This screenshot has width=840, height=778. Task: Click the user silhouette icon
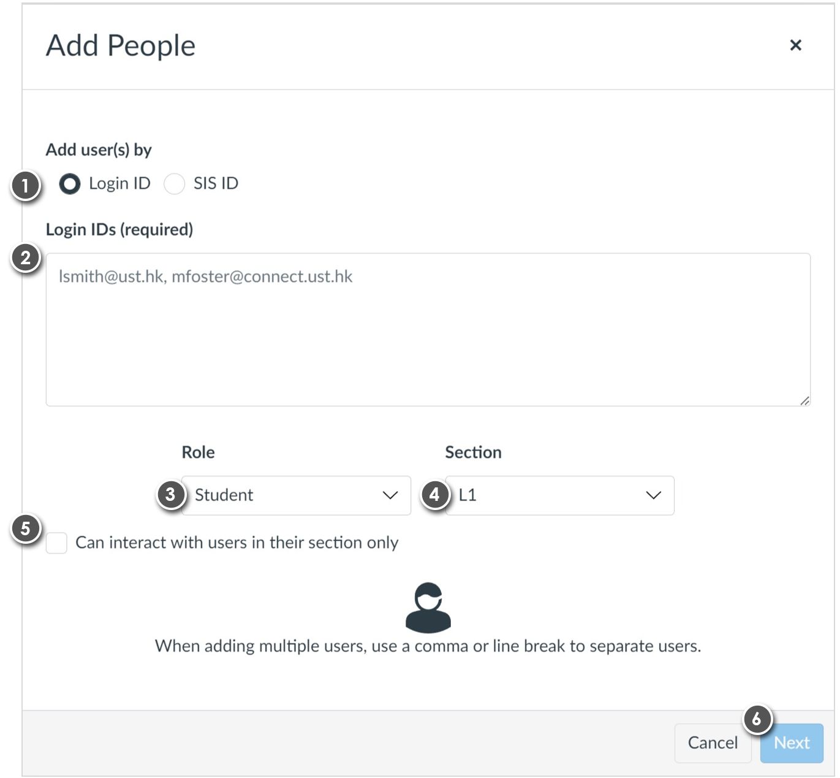click(428, 608)
